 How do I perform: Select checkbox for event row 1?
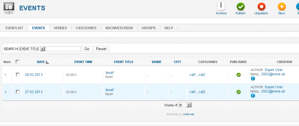[18, 75]
